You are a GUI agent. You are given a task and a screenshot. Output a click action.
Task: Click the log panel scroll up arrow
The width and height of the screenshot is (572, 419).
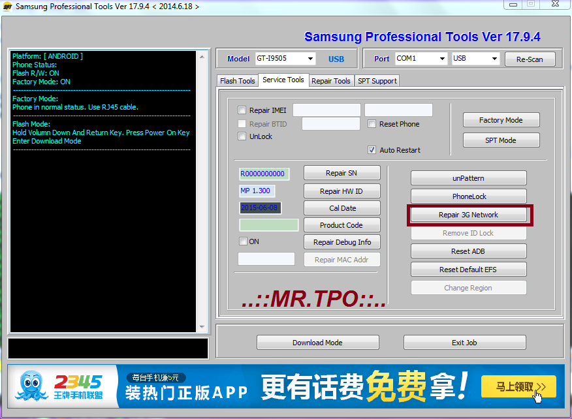(202, 57)
